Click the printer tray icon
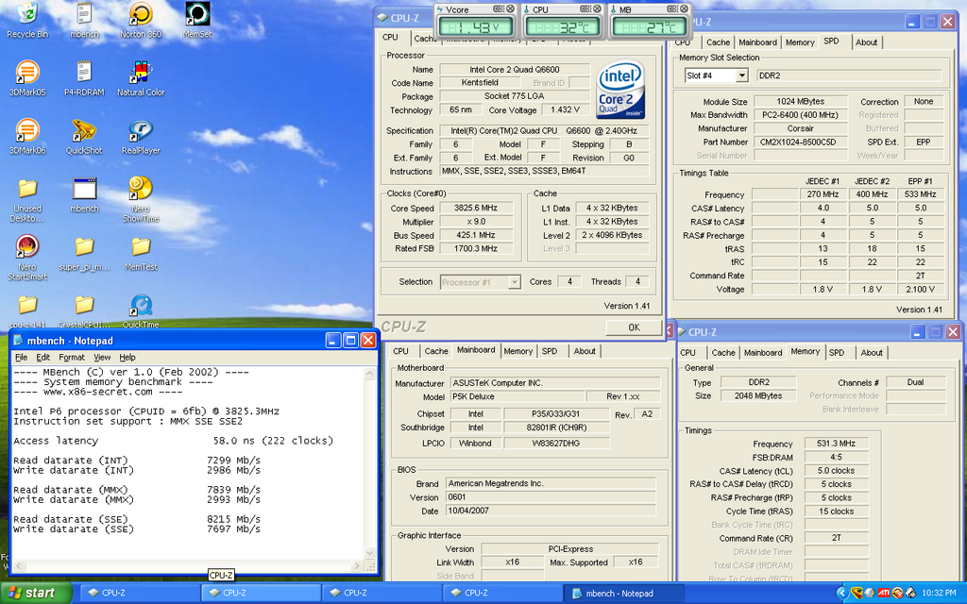The height and width of the screenshot is (604, 967). coord(911,593)
